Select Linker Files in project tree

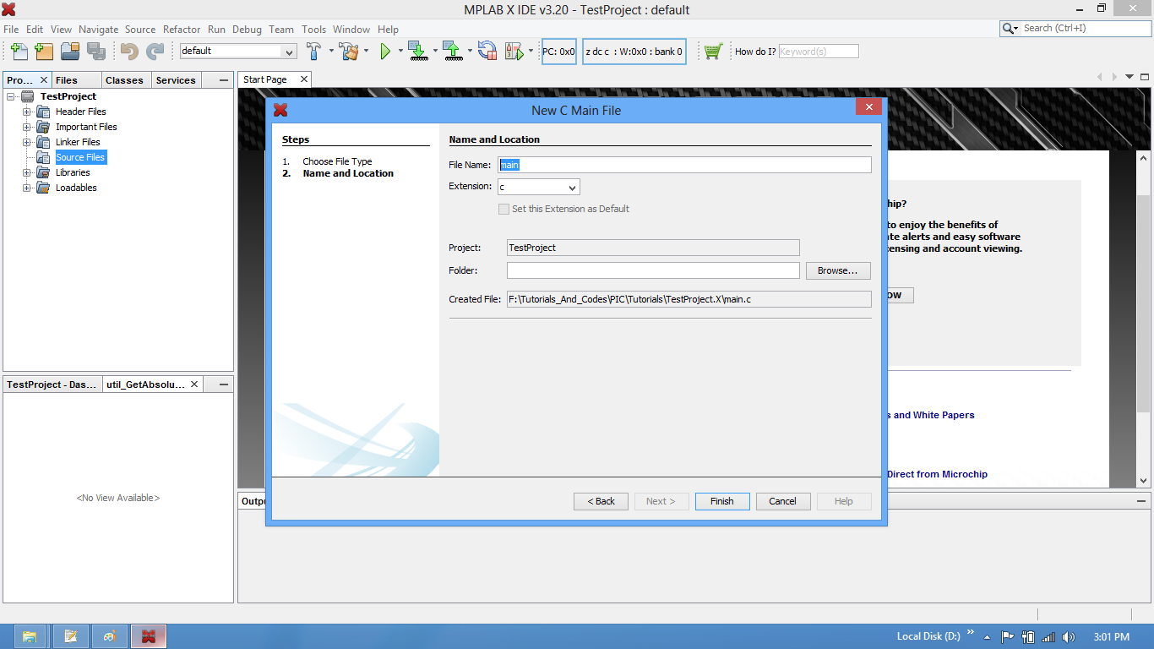[x=78, y=142]
